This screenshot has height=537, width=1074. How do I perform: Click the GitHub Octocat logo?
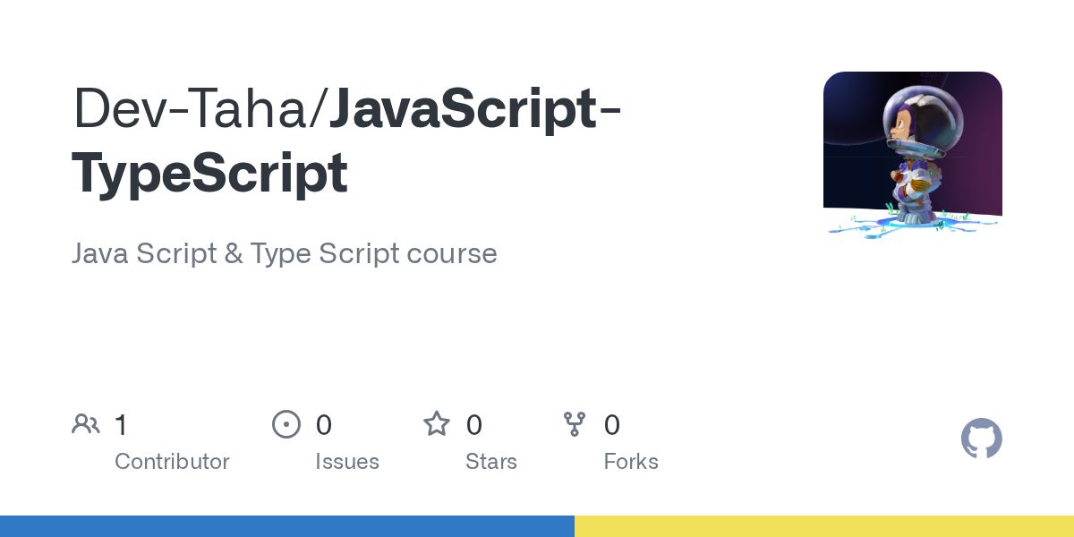[x=981, y=439]
